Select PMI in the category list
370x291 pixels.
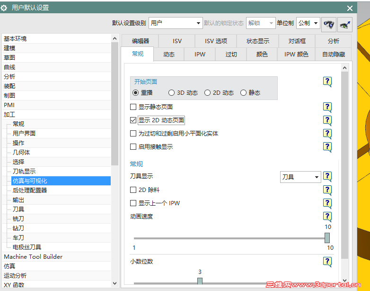pyautogui.click(x=56, y=105)
